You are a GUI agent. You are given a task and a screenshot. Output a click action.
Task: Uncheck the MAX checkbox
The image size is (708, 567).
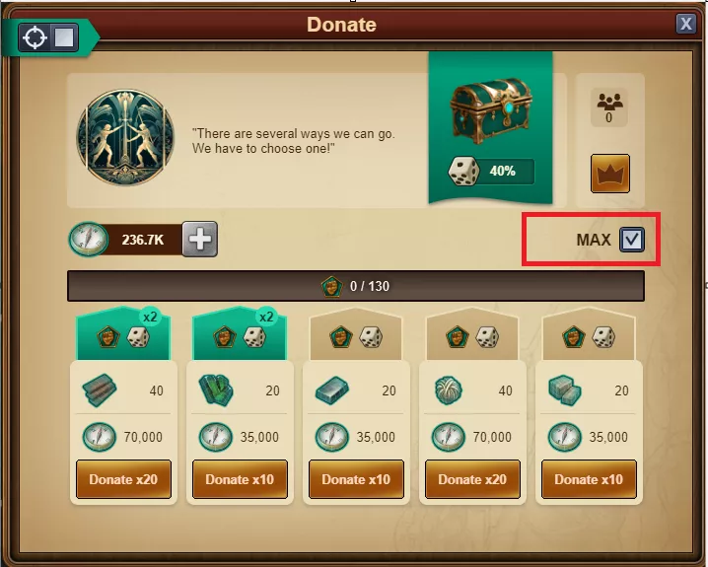click(632, 240)
